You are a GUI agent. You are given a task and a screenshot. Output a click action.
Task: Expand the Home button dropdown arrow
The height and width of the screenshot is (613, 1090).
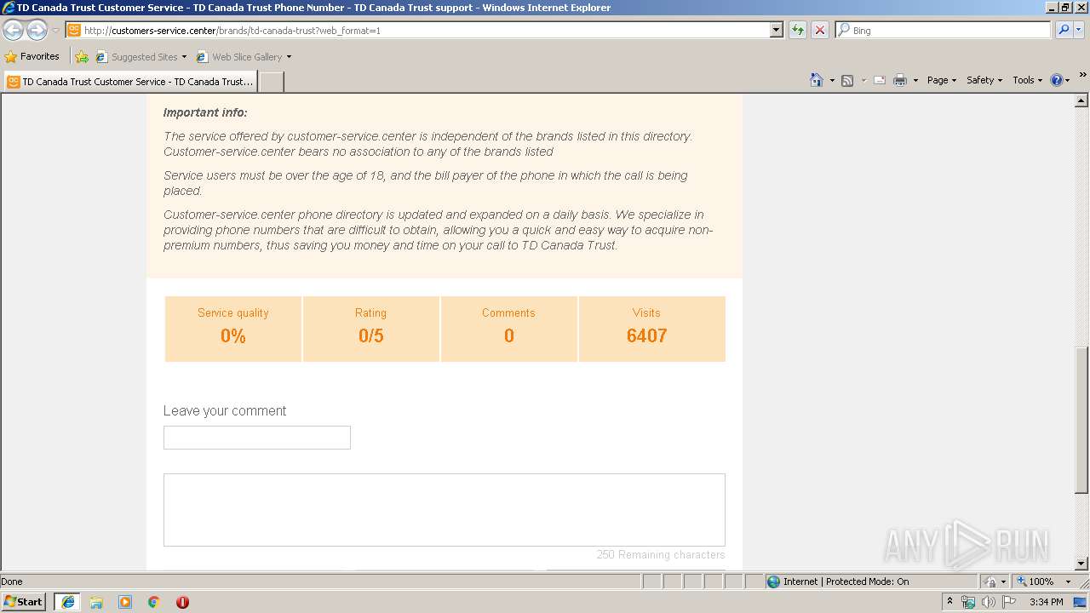[832, 80]
